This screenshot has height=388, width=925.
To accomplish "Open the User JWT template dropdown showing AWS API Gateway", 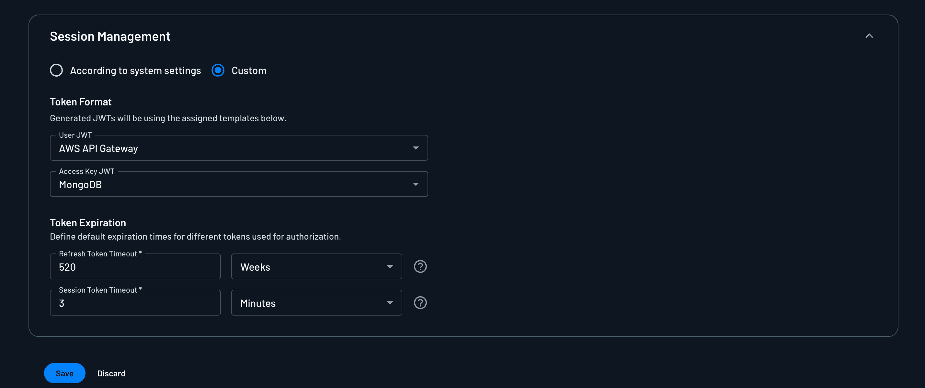I will point(239,147).
